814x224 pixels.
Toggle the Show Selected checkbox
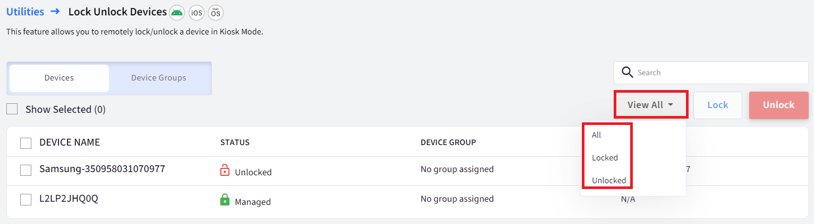(x=12, y=109)
